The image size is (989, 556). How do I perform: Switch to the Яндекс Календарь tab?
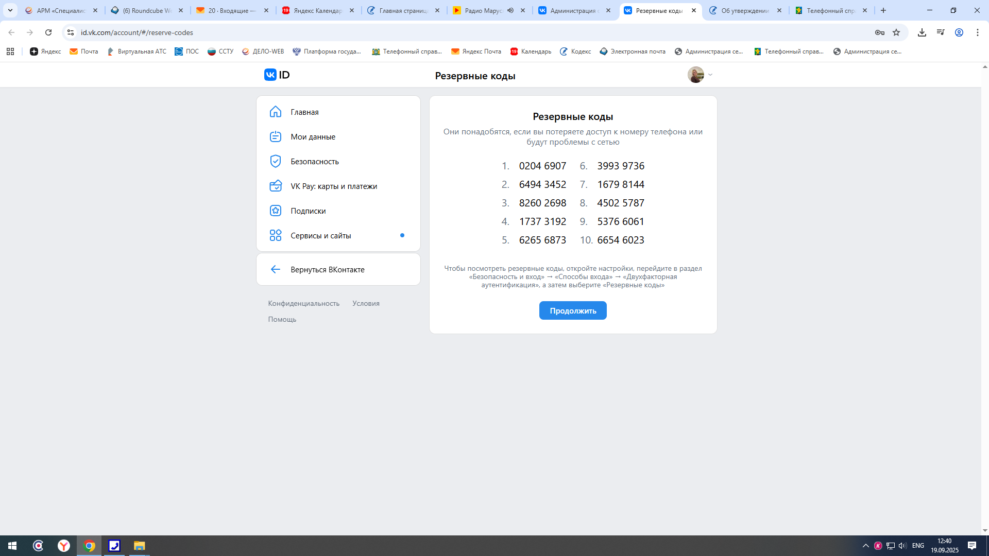(317, 10)
